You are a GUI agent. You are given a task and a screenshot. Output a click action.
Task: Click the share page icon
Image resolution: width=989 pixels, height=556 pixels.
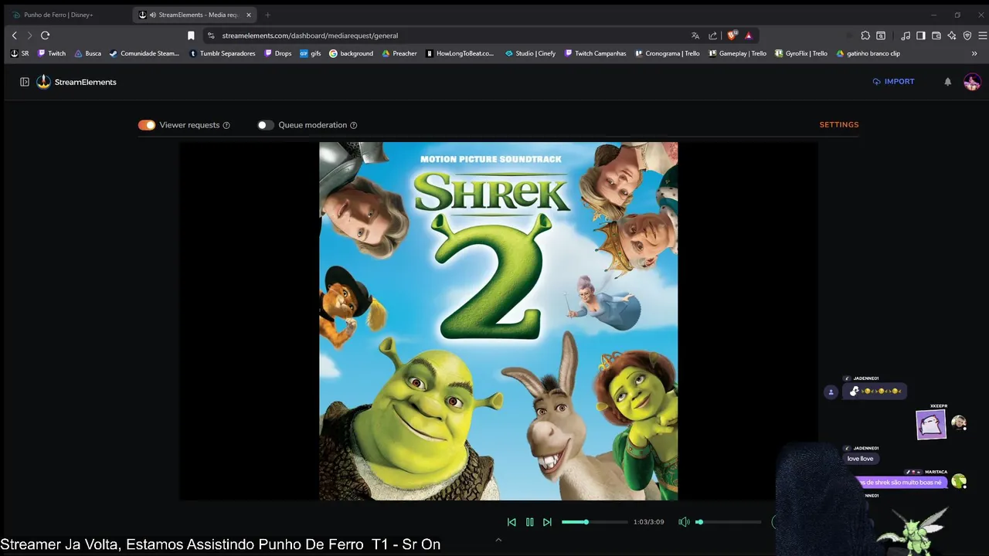coord(712,36)
